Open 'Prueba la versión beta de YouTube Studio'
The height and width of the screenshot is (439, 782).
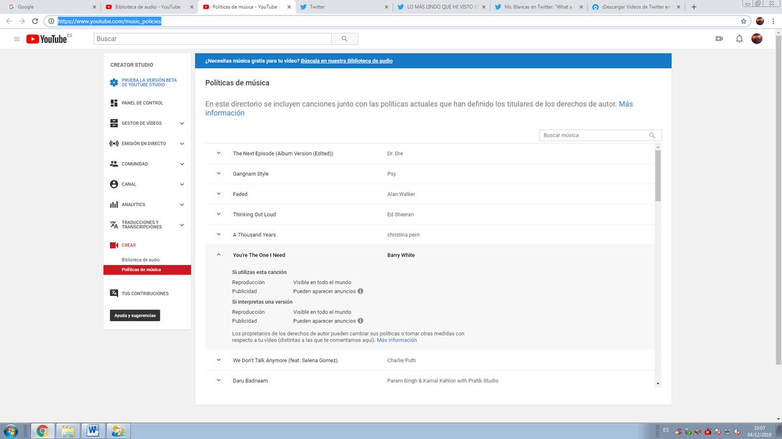(149, 83)
